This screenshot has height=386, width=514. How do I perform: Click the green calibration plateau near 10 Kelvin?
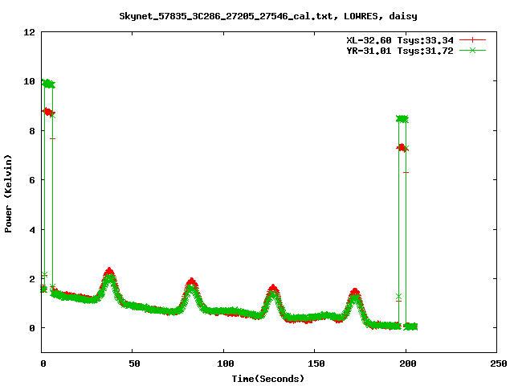[x=48, y=84]
